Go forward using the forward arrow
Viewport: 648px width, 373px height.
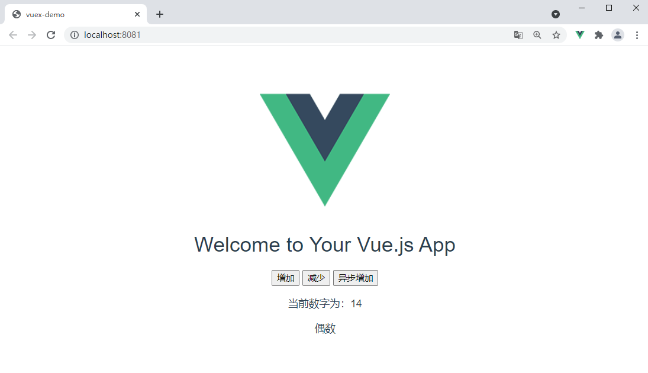[32, 35]
